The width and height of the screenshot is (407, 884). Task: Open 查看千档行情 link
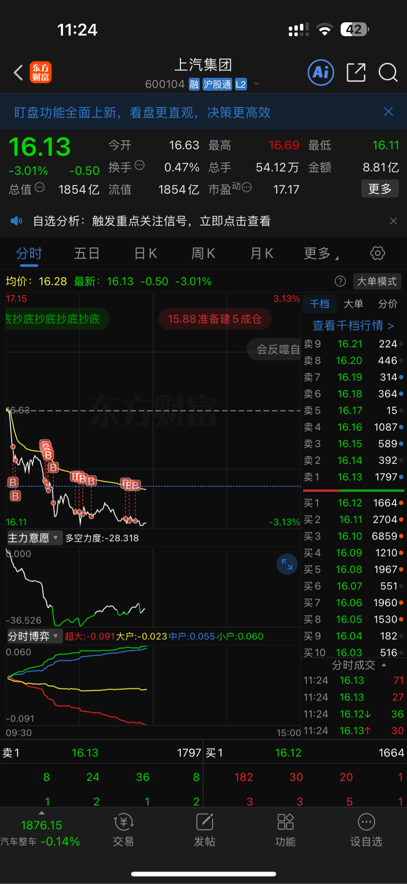click(353, 325)
